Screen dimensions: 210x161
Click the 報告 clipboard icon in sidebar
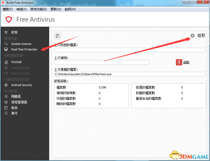6,108
